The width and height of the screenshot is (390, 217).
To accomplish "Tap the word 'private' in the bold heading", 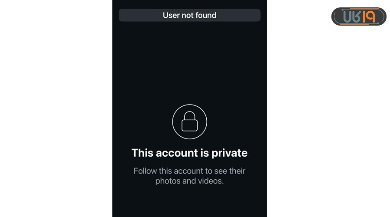I will click(229, 153).
